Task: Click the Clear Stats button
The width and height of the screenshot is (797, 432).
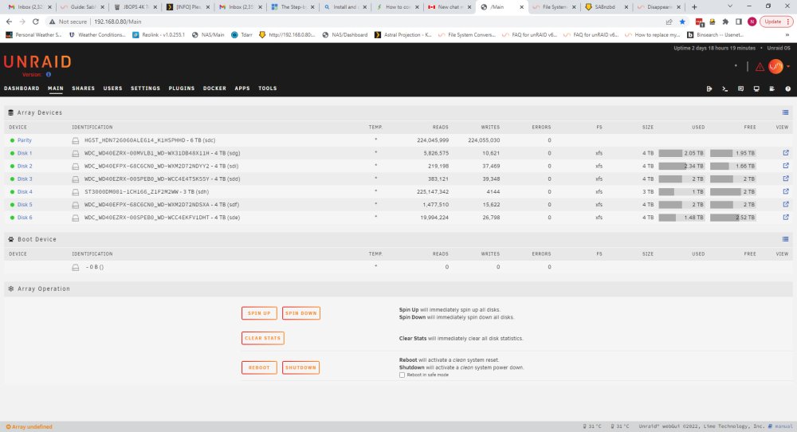Action: point(263,338)
